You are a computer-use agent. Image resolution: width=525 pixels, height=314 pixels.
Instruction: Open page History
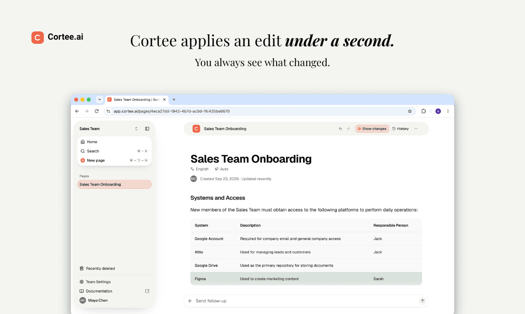(401, 129)
